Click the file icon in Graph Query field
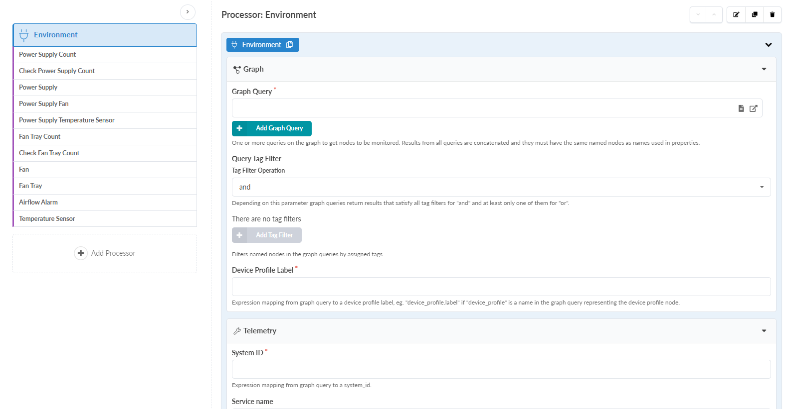This screenshot has height=409, width=791. click(x=741, y=108)
